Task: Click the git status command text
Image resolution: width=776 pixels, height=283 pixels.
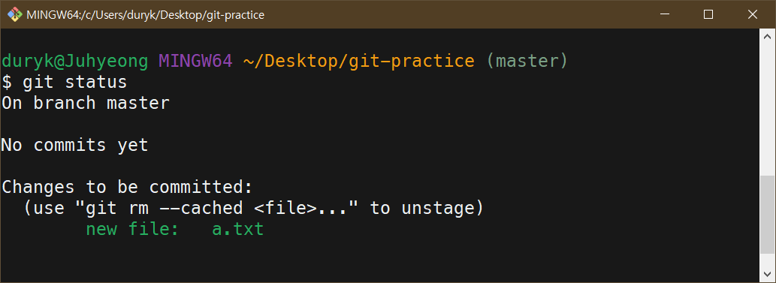Action: click(x=74, y=82)
